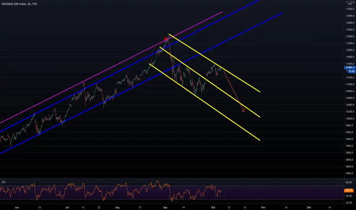
Task: Select the thin red projection arrow drawing
Action: pos(234,91)
